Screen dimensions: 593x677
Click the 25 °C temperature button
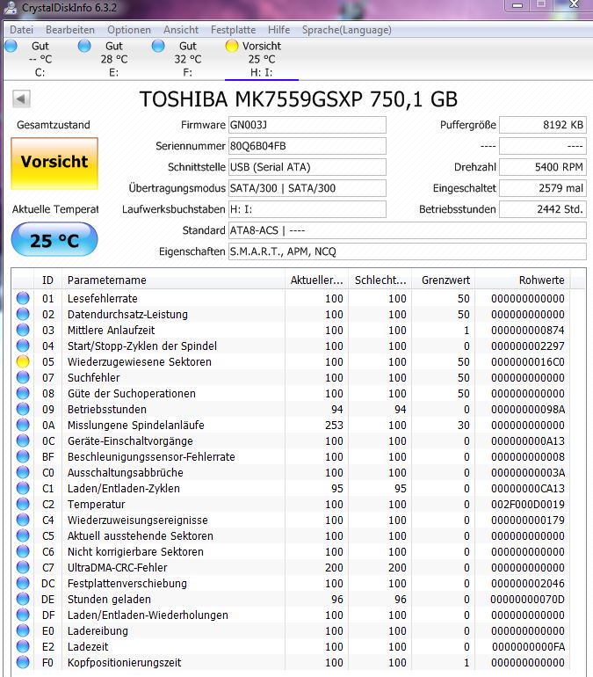54,240
